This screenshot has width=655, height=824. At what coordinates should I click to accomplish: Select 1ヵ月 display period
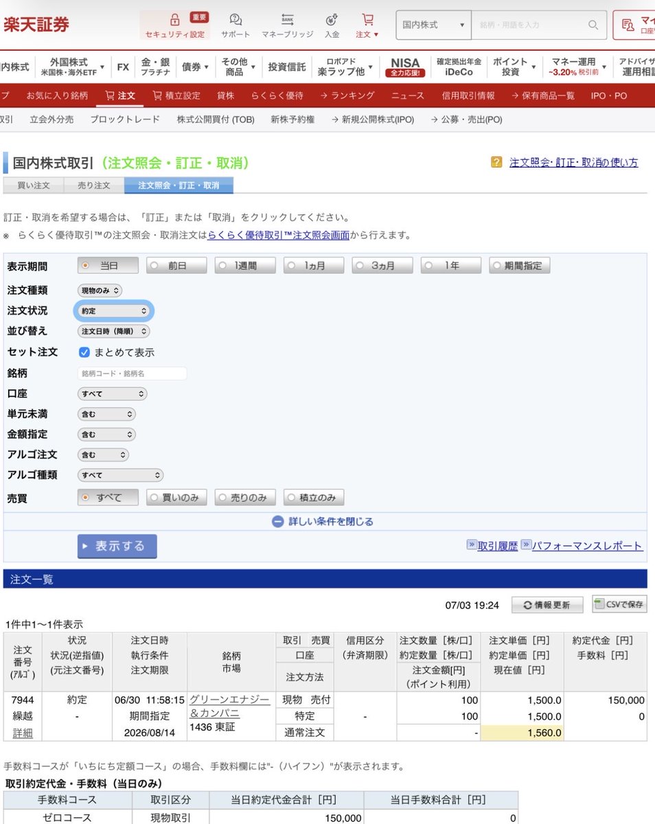(x=314, y=266)
